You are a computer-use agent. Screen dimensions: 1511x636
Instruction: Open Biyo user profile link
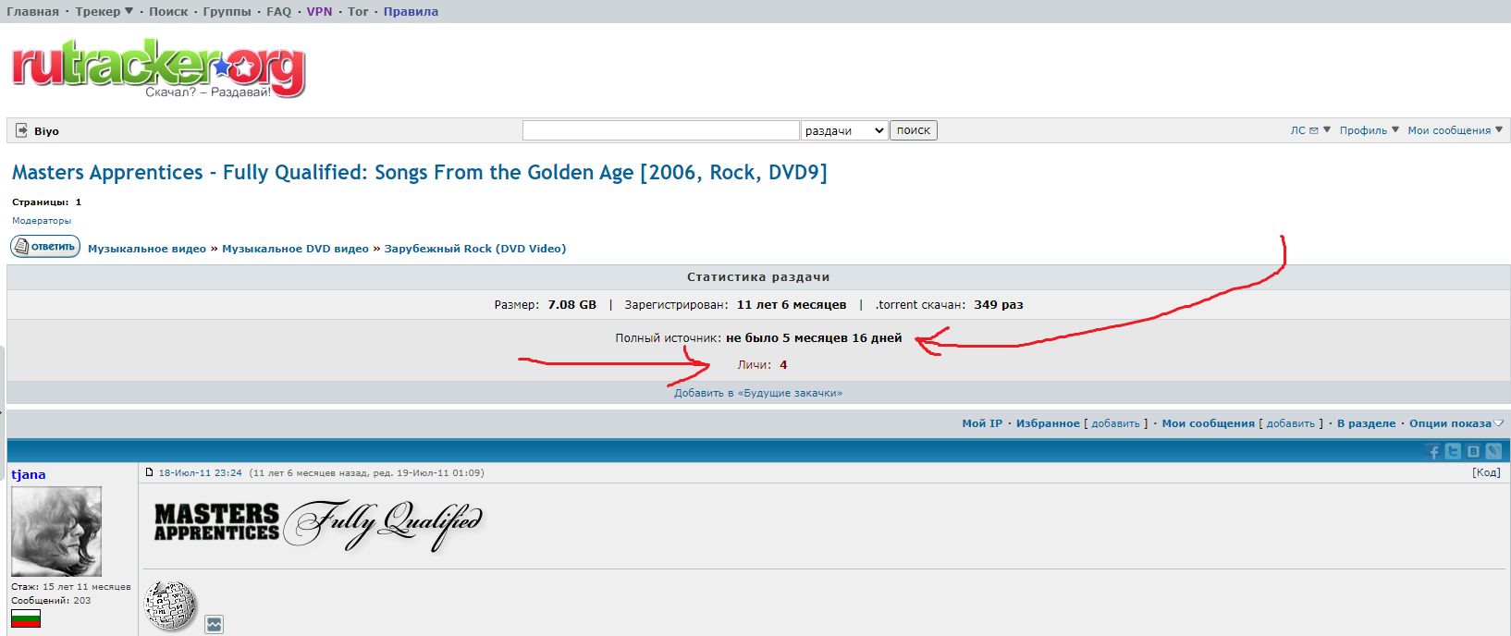pyautogui.click(x=46, y=131)
